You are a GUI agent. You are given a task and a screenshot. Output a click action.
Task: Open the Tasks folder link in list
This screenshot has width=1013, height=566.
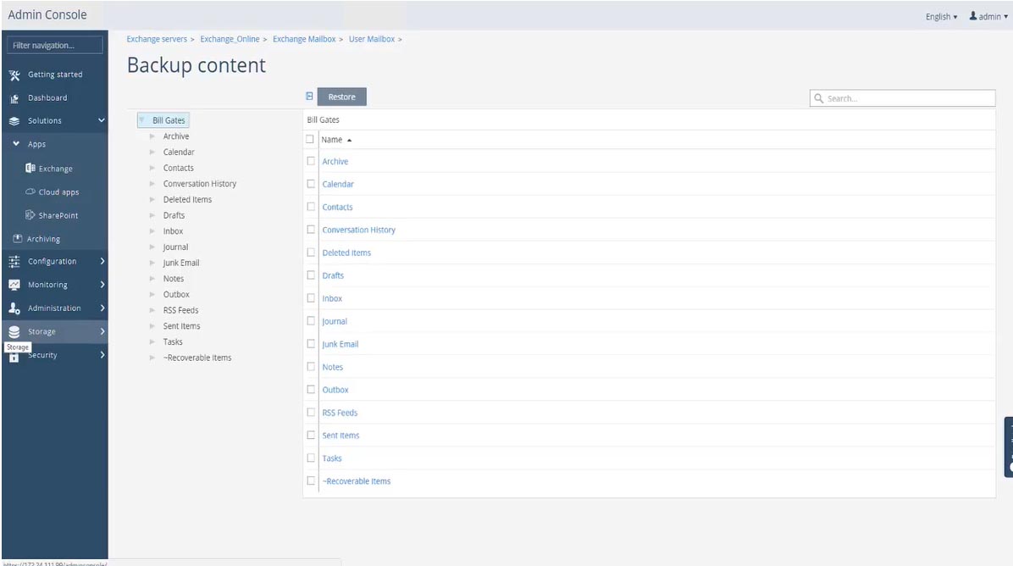tap(332, 458)
